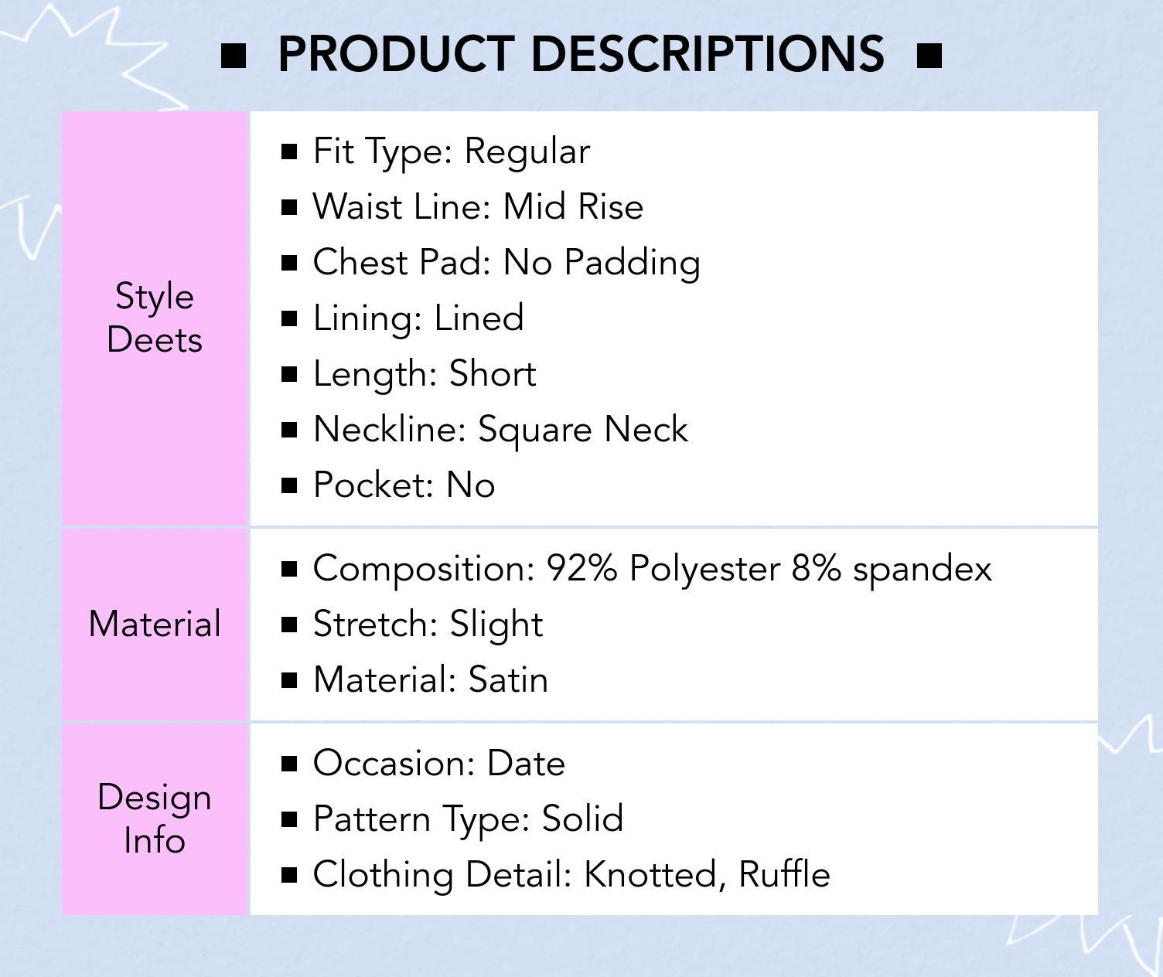The image size is (1163, 977).
Task: Click the bullet before Pocket: No
Action: click(x=290, y=485)
